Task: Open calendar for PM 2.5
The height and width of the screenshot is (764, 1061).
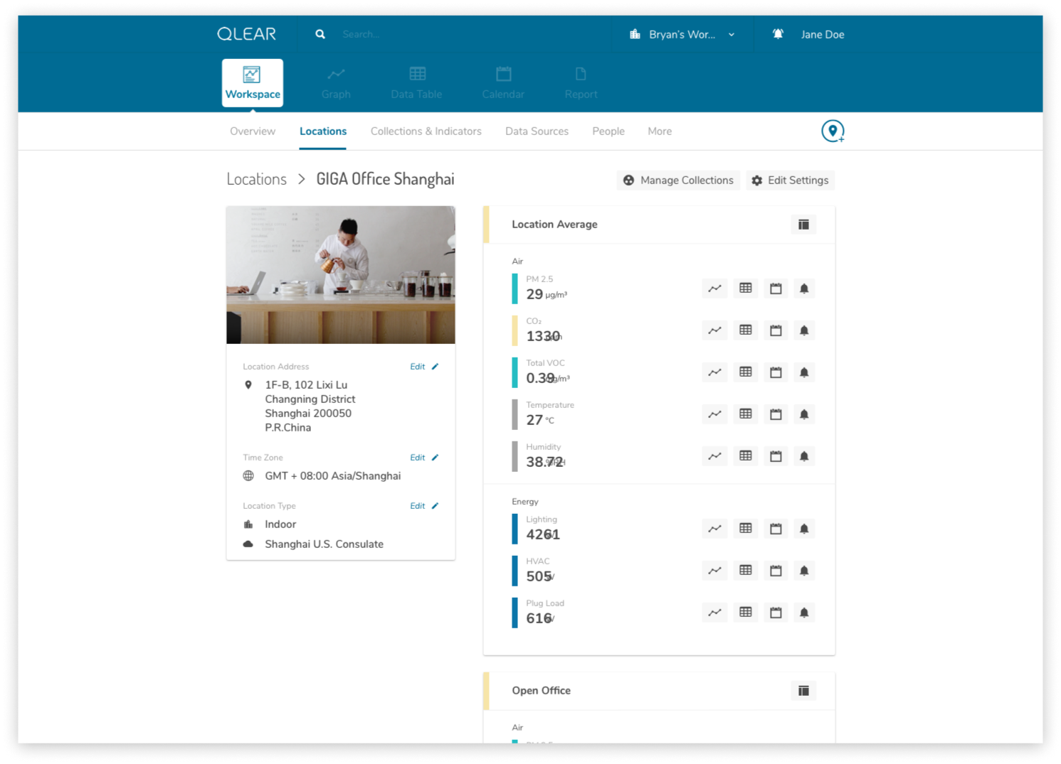Action: click(776, 289)
